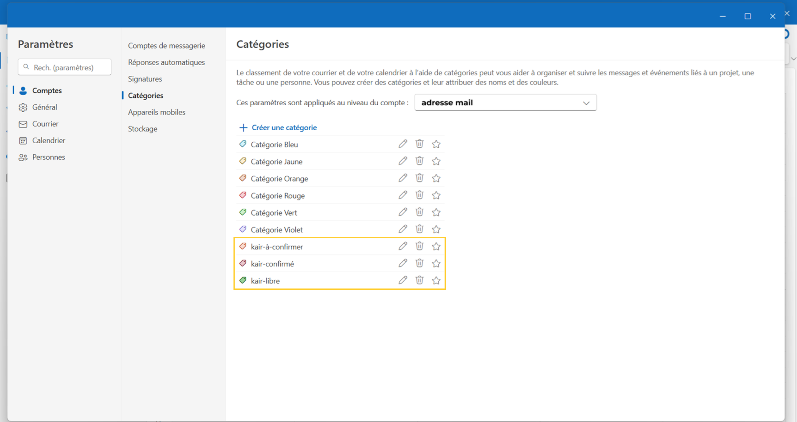
Task: Click trash icon beside kair-confirmé
Action: click(x=419, y=263)
